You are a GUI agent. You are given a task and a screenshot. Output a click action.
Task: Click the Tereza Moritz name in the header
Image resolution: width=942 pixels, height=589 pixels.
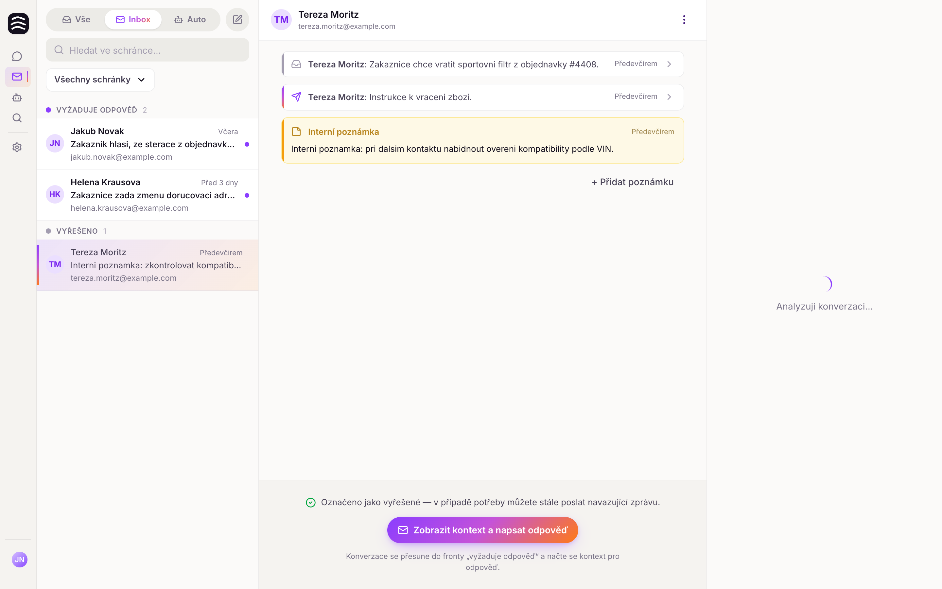328,14
